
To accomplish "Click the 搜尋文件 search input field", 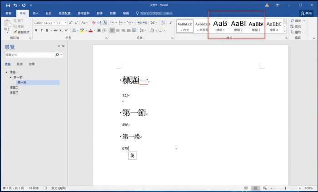I will point(29,54).
